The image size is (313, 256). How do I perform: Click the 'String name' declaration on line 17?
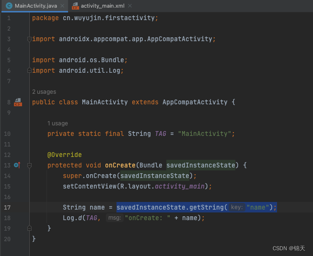[x=83, y=207]
